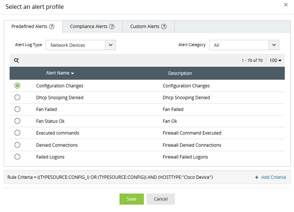Open the 100 rows per page dropdown
This screenshot has width=294, height=212.
click(276, 60)
